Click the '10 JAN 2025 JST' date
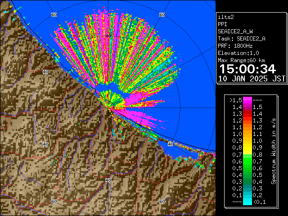The image size is (288, 216). pos(252,79)
